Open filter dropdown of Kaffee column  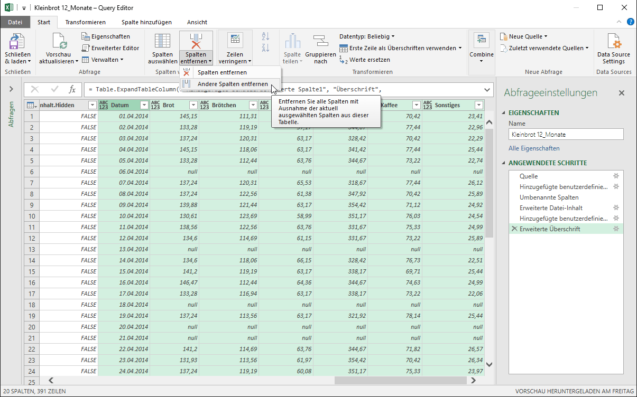[416, 105]
